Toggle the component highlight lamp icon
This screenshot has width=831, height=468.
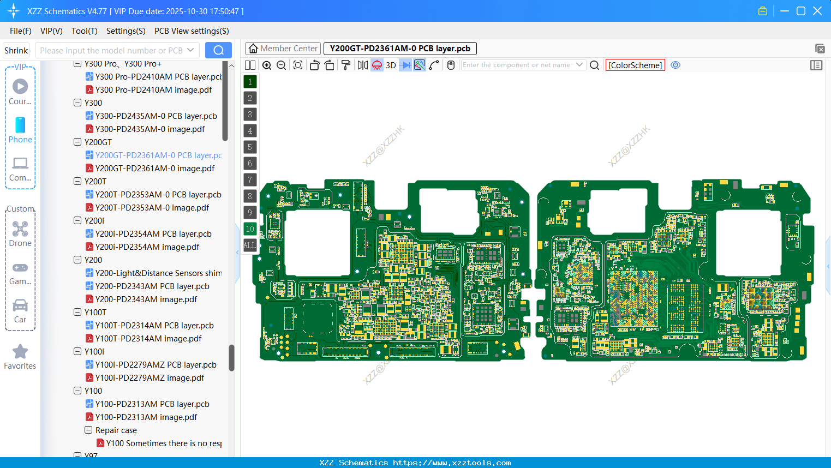pyautogui.click(x=376, y=65)
